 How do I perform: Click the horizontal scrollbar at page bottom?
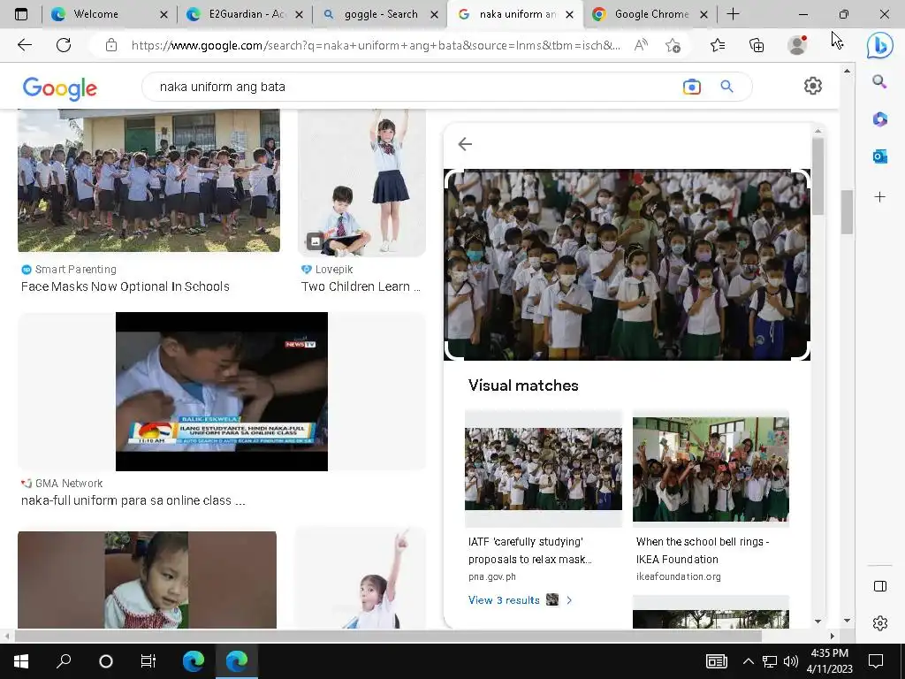(388, 636)
